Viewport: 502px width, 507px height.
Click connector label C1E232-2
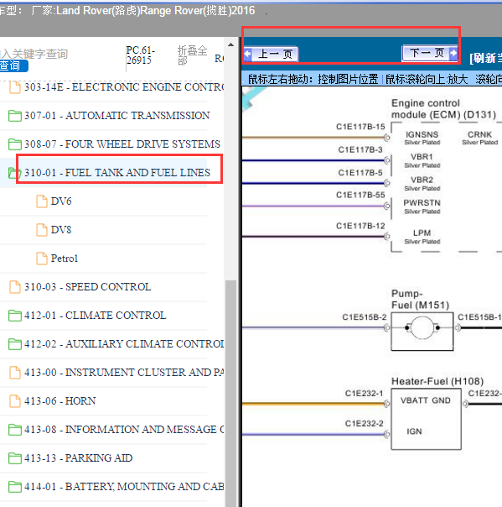[365, 423]
